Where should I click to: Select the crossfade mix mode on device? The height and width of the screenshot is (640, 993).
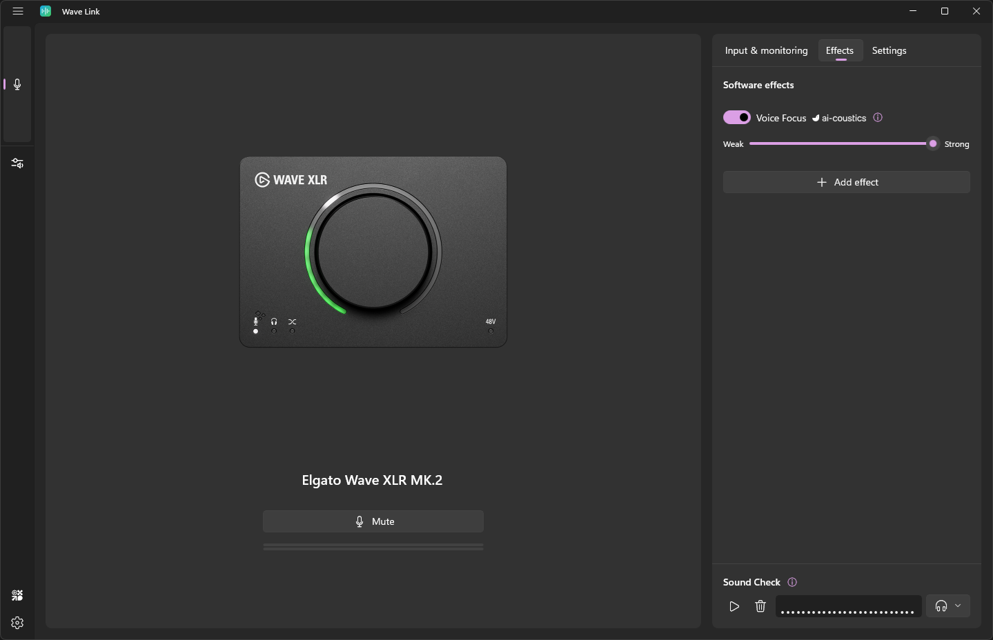click(293, 325)
